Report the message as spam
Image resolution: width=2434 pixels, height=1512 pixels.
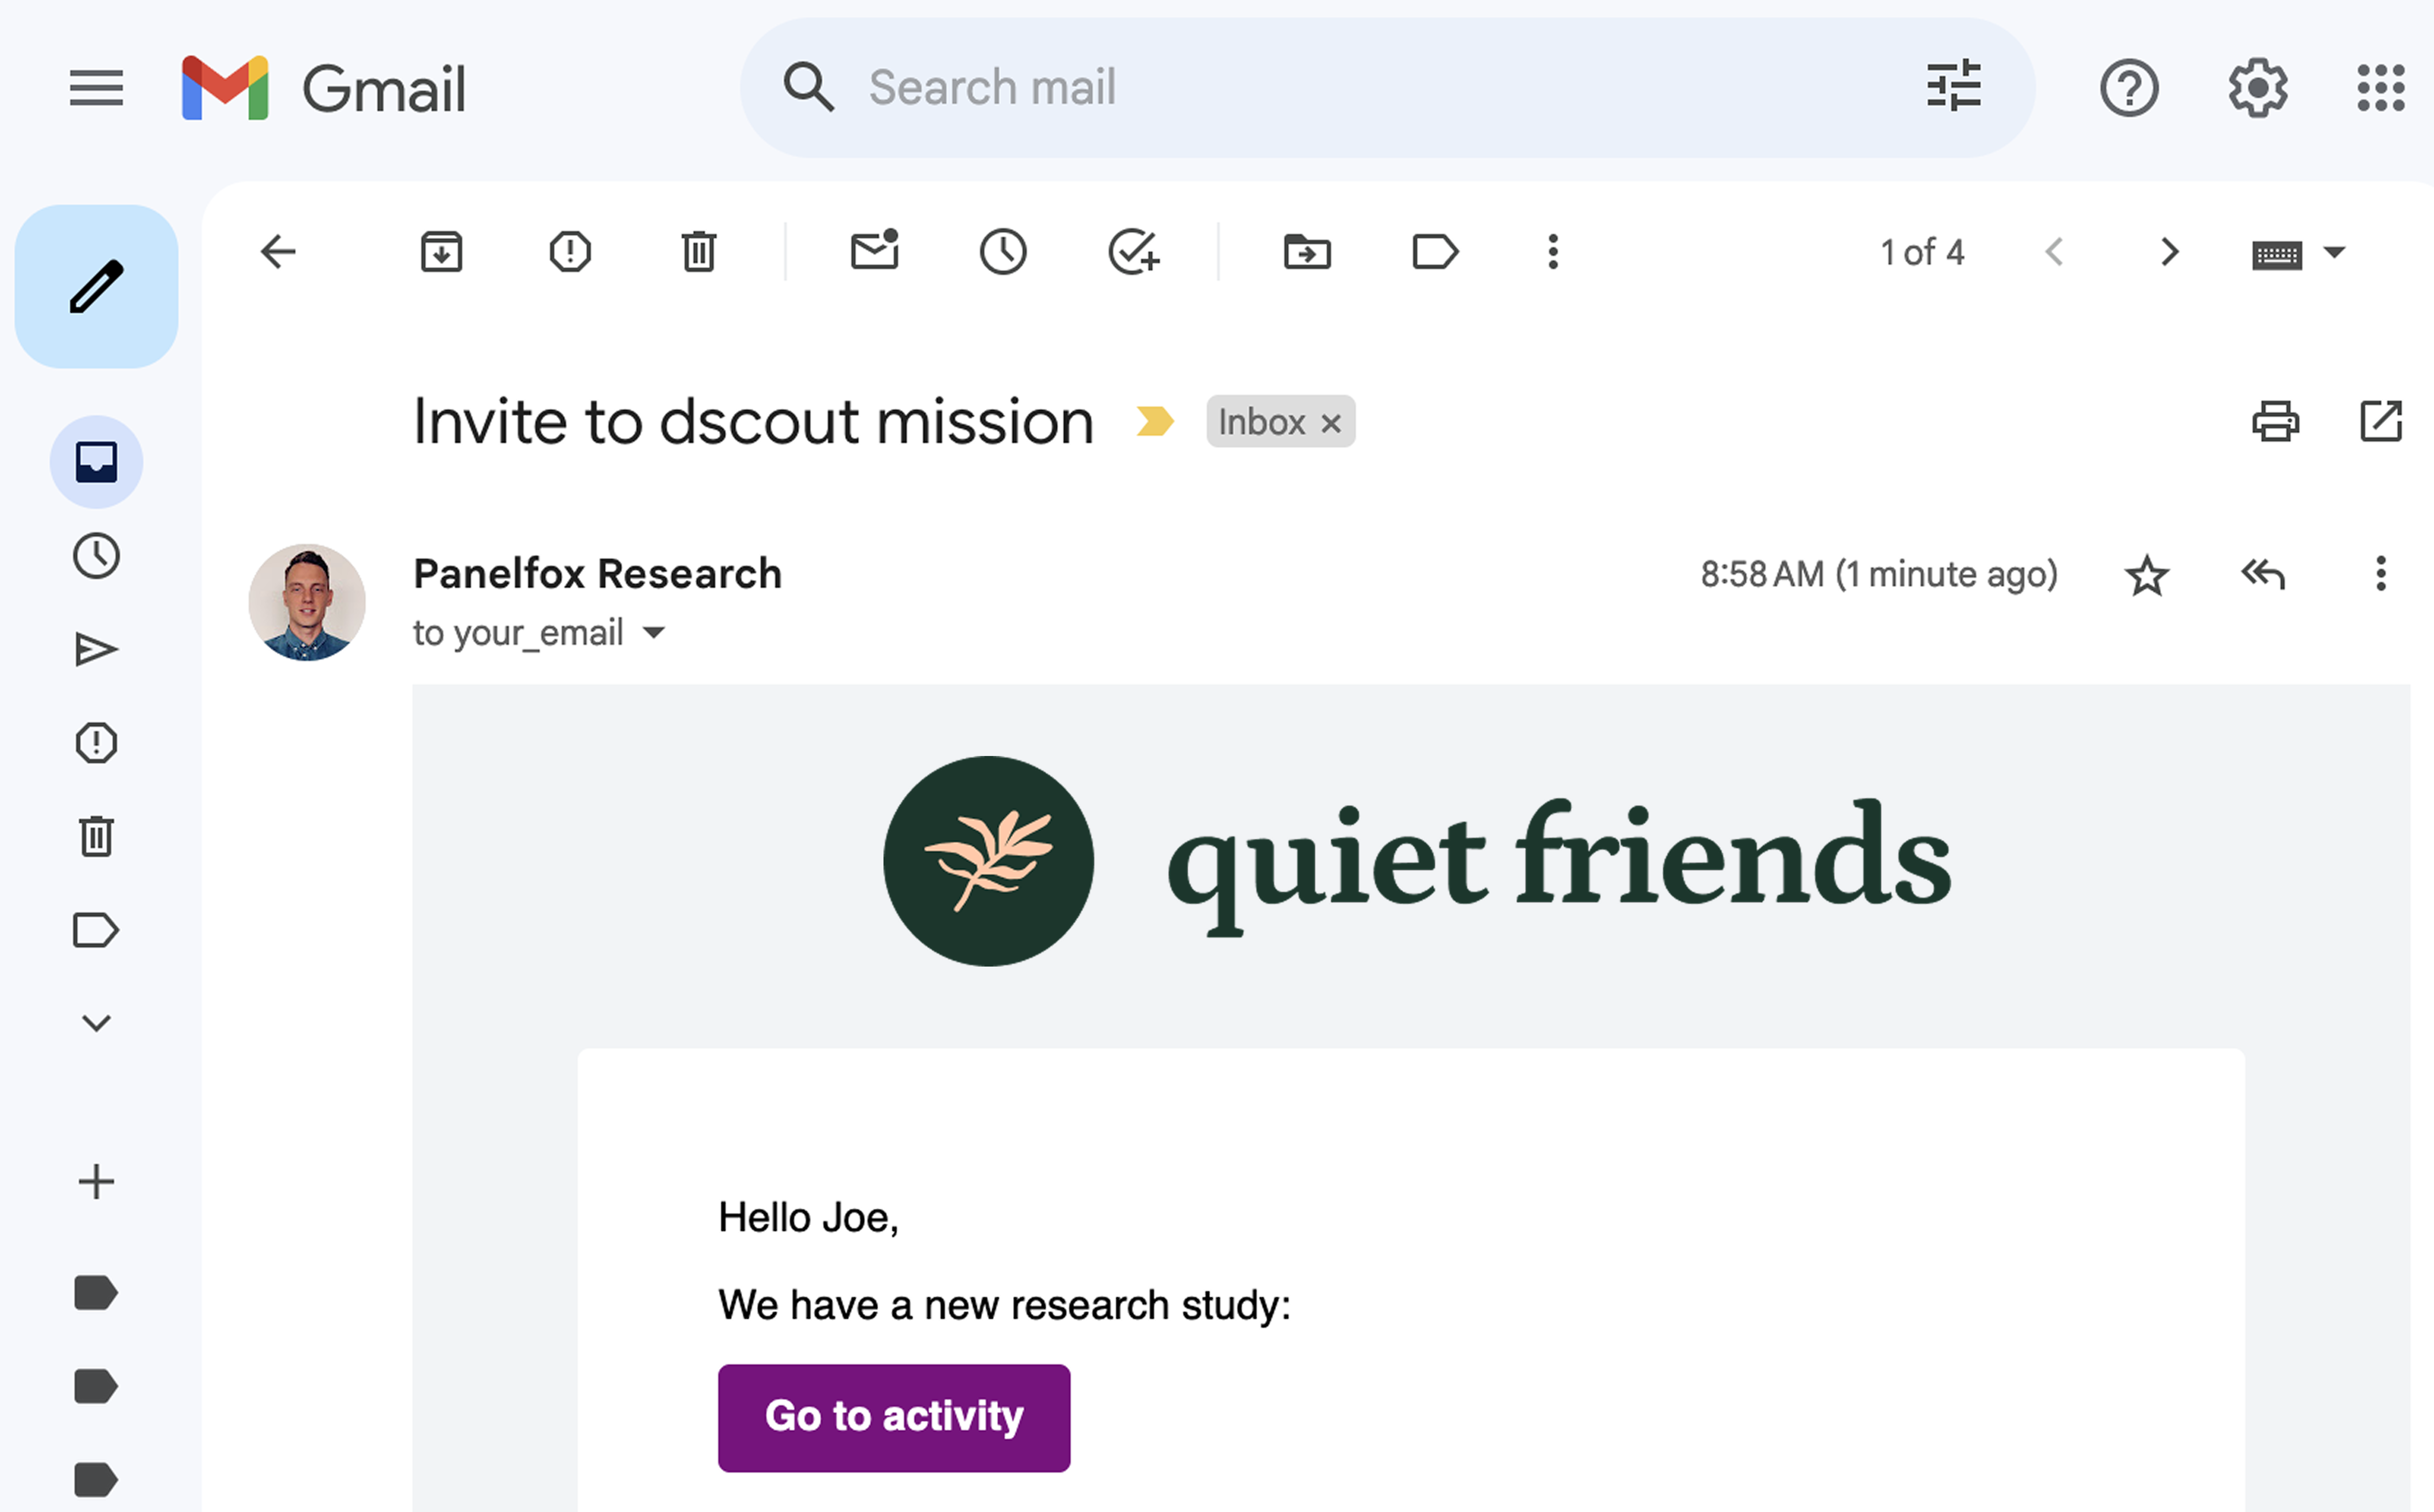pos(570,252)
